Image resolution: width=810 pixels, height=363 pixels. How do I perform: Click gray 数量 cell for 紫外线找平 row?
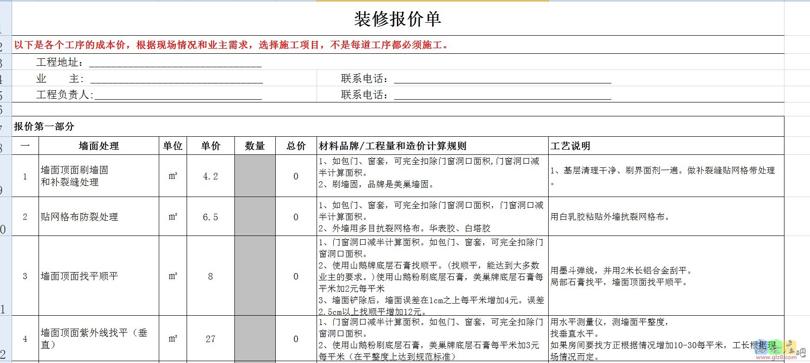pos(255,339)
